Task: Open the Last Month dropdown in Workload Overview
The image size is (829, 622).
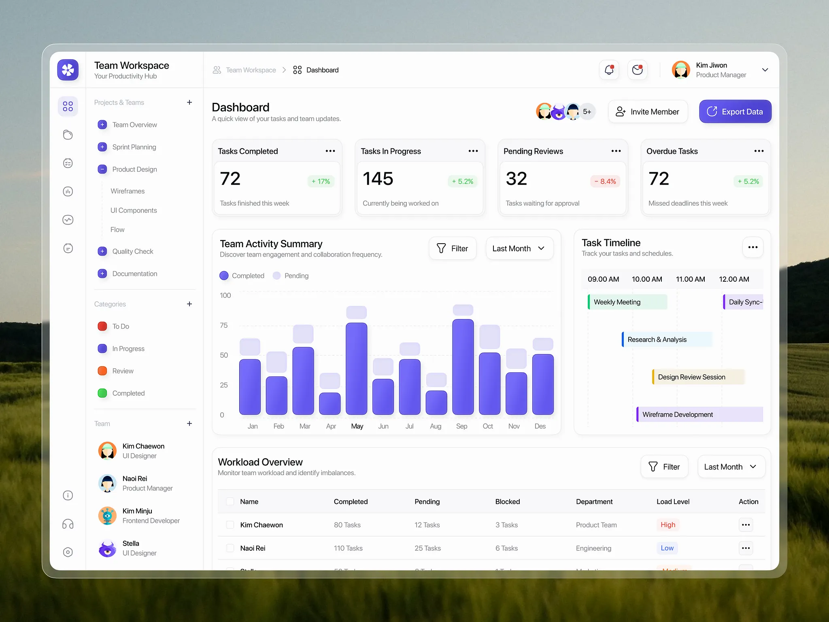Action: click(731, 467)
